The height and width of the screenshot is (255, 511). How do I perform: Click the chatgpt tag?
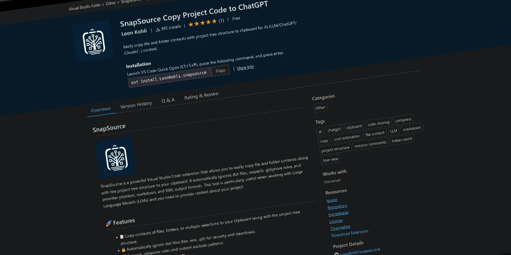(x=334, y=129)
